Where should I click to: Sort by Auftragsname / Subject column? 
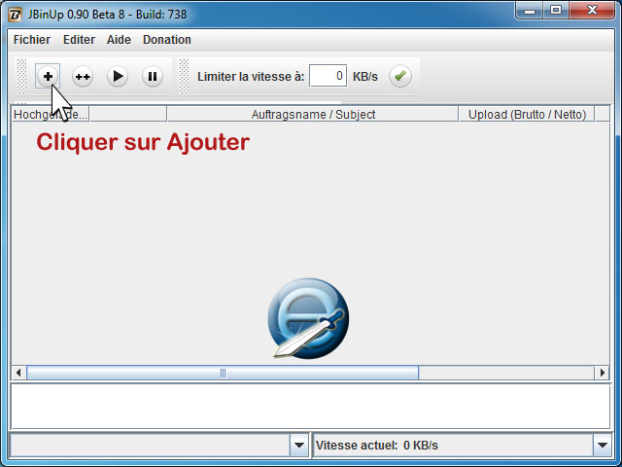tap(313, 115)
